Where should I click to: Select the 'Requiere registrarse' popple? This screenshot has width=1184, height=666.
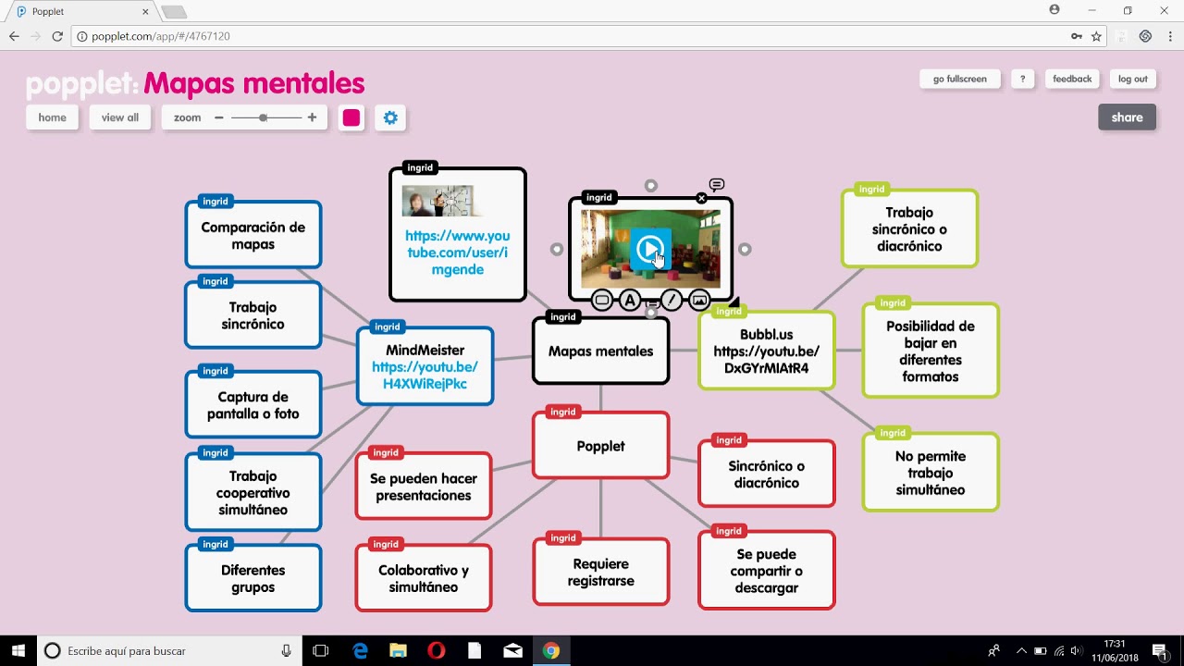(600, 572)
